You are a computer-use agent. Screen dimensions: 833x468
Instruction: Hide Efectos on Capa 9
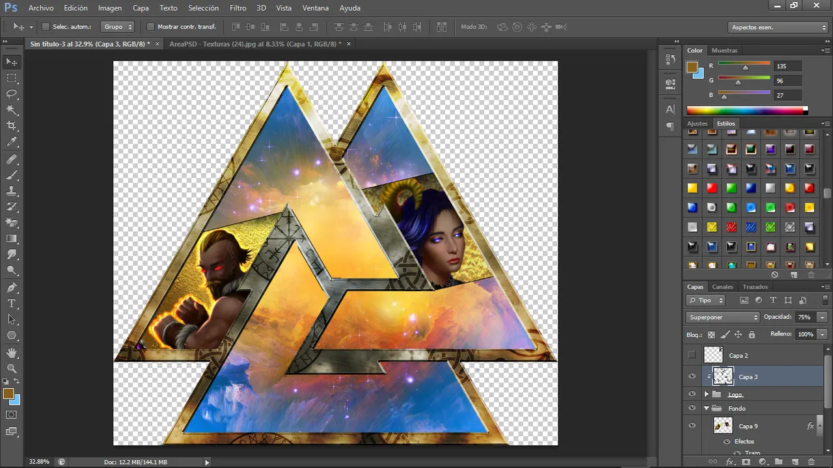[x=727, y=441]
